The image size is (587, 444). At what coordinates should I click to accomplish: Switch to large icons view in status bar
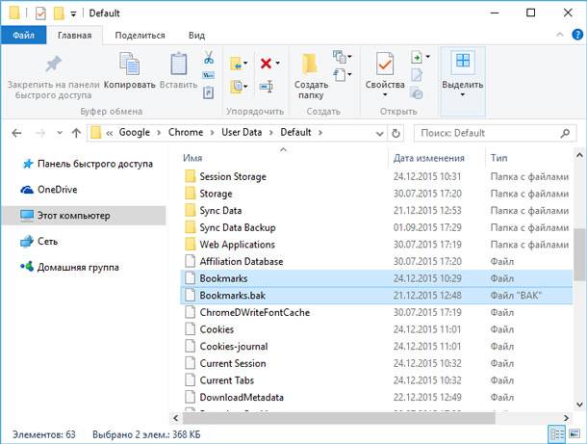point(574,433)
